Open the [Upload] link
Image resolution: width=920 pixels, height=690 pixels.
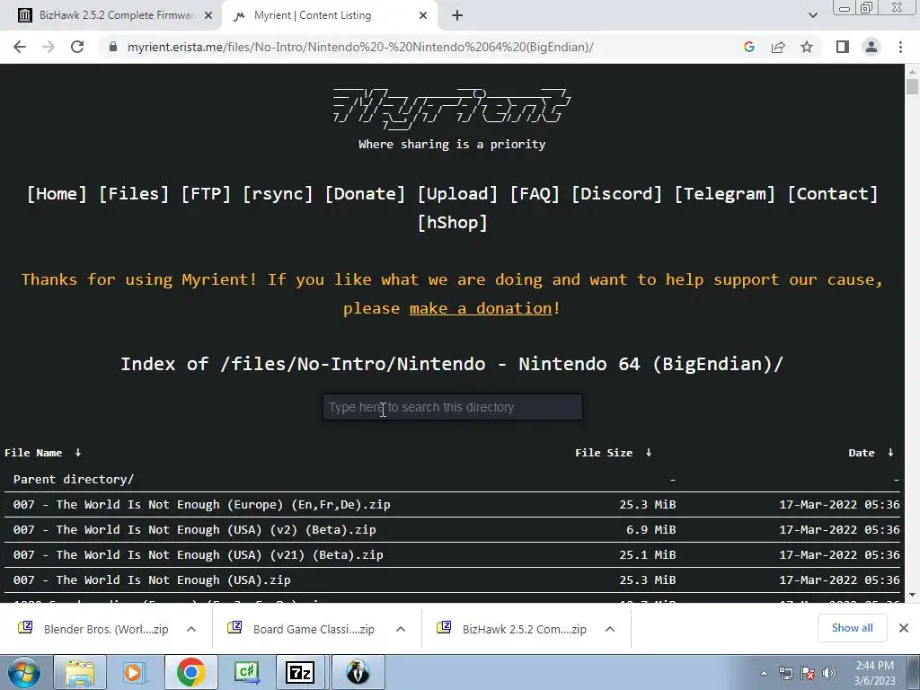coord(457,194)
